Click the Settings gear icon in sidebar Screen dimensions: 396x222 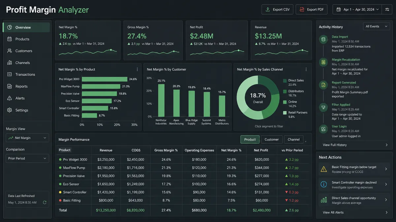pos(10,110)
